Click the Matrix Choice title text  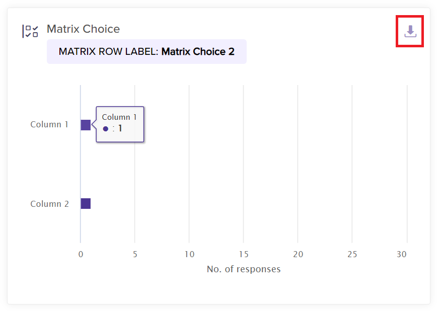coord(83,29)
